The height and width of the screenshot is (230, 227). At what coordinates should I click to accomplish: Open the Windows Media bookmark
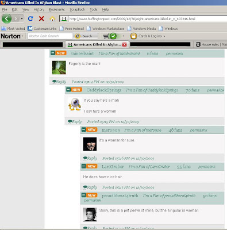(141, 29)
